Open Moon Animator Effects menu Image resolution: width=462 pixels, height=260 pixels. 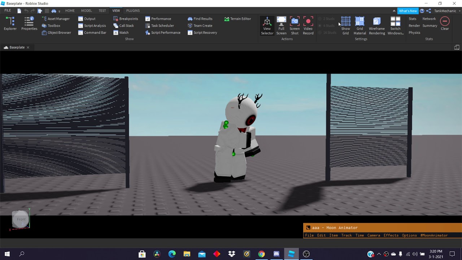pyautogui.click(x=391, y=235)
